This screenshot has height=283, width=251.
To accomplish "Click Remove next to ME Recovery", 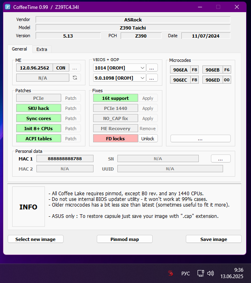I will click(x=148, y=129).
